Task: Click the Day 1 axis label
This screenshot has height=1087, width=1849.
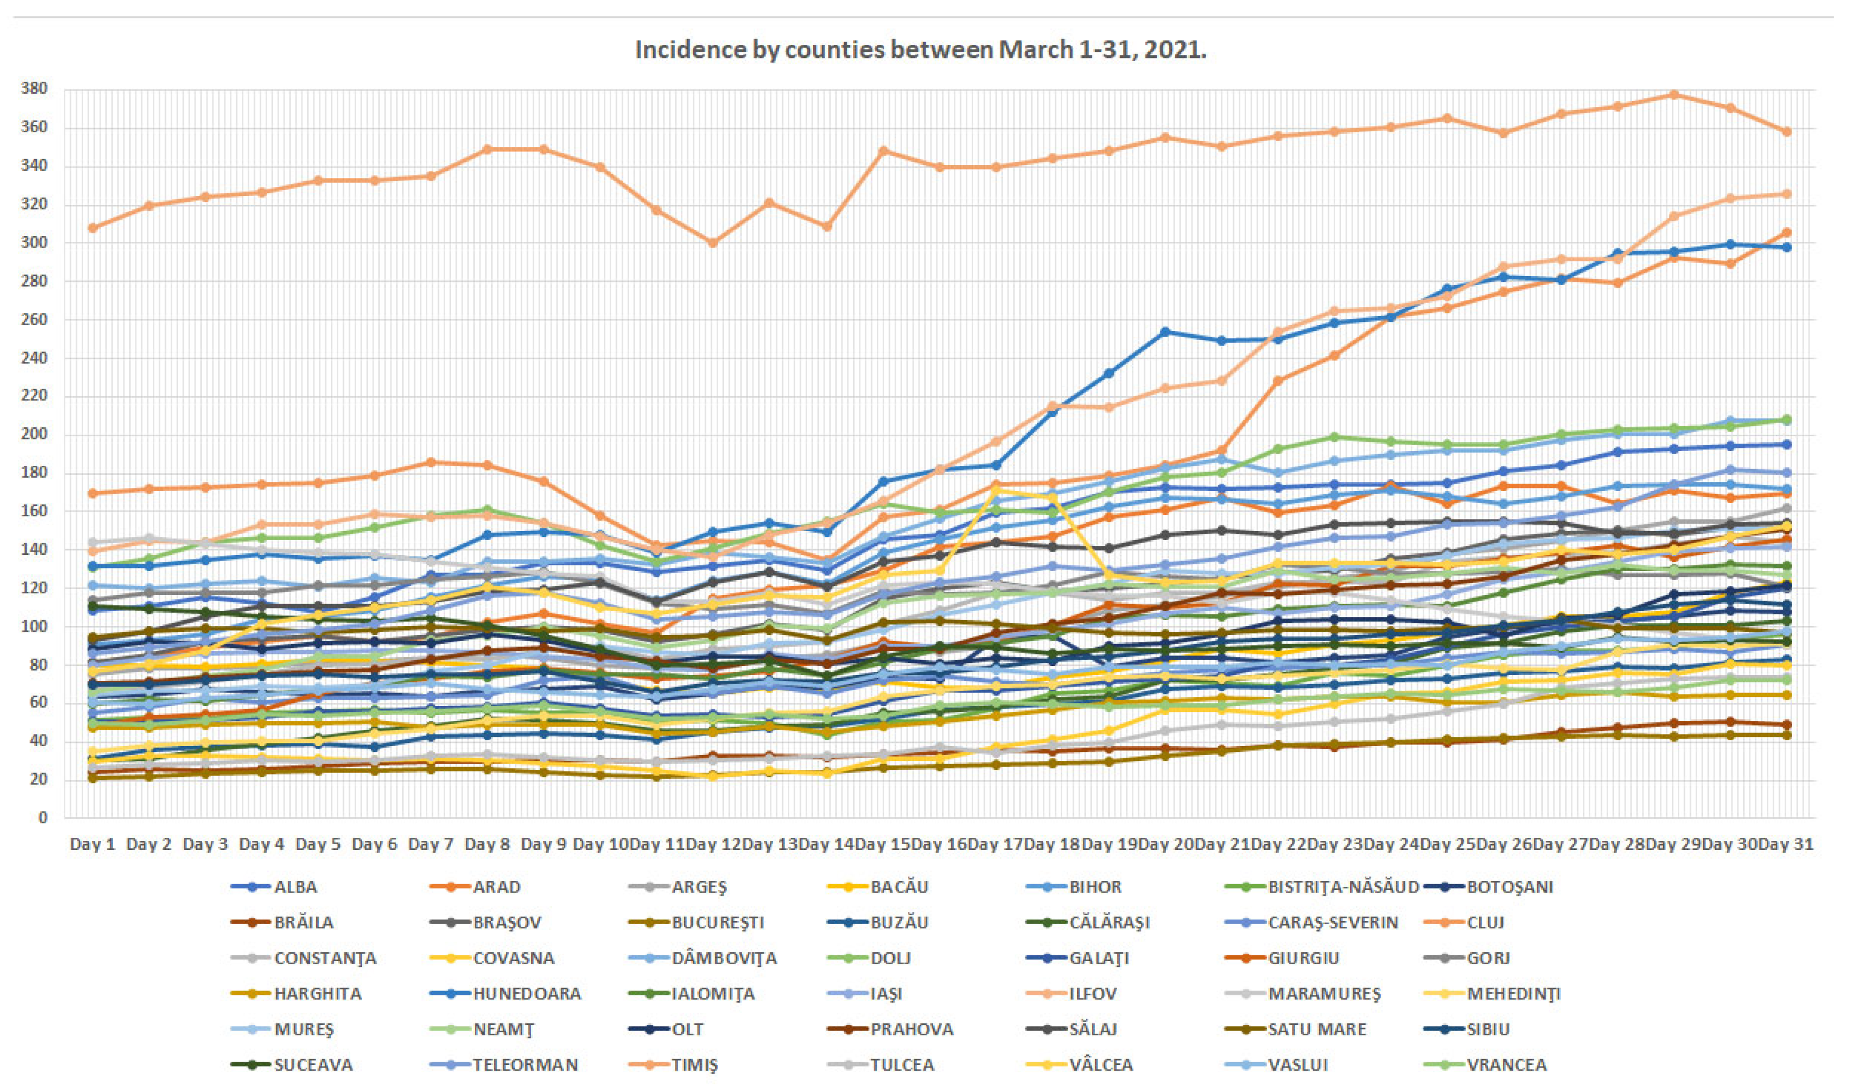Action: pyautogui.click(x=92, y=844)
